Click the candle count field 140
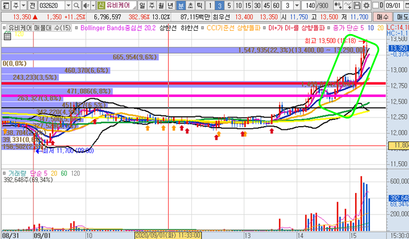The image size is (409, 239). (x=310, y=5)
